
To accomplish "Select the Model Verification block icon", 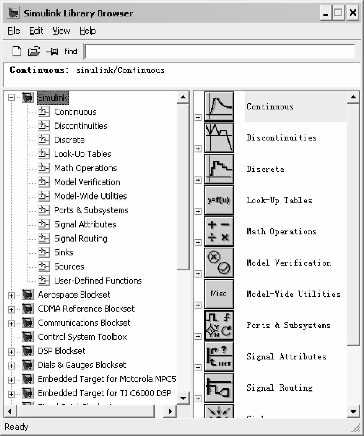I will pos(219,263).
